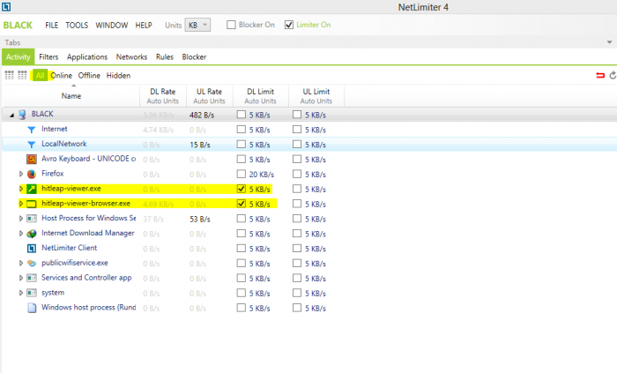
Task: Expand the Firefox row
Action: point(21,174)
